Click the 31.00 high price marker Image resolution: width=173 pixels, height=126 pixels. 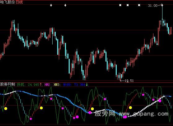153,6
